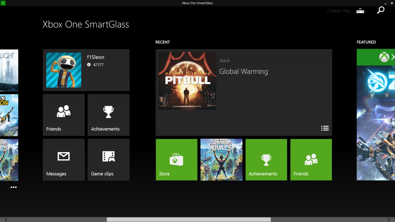The height and width of the screenshot is (222, 395).
Task: Click the left scrollbar arrow
Action: (6, 220)
